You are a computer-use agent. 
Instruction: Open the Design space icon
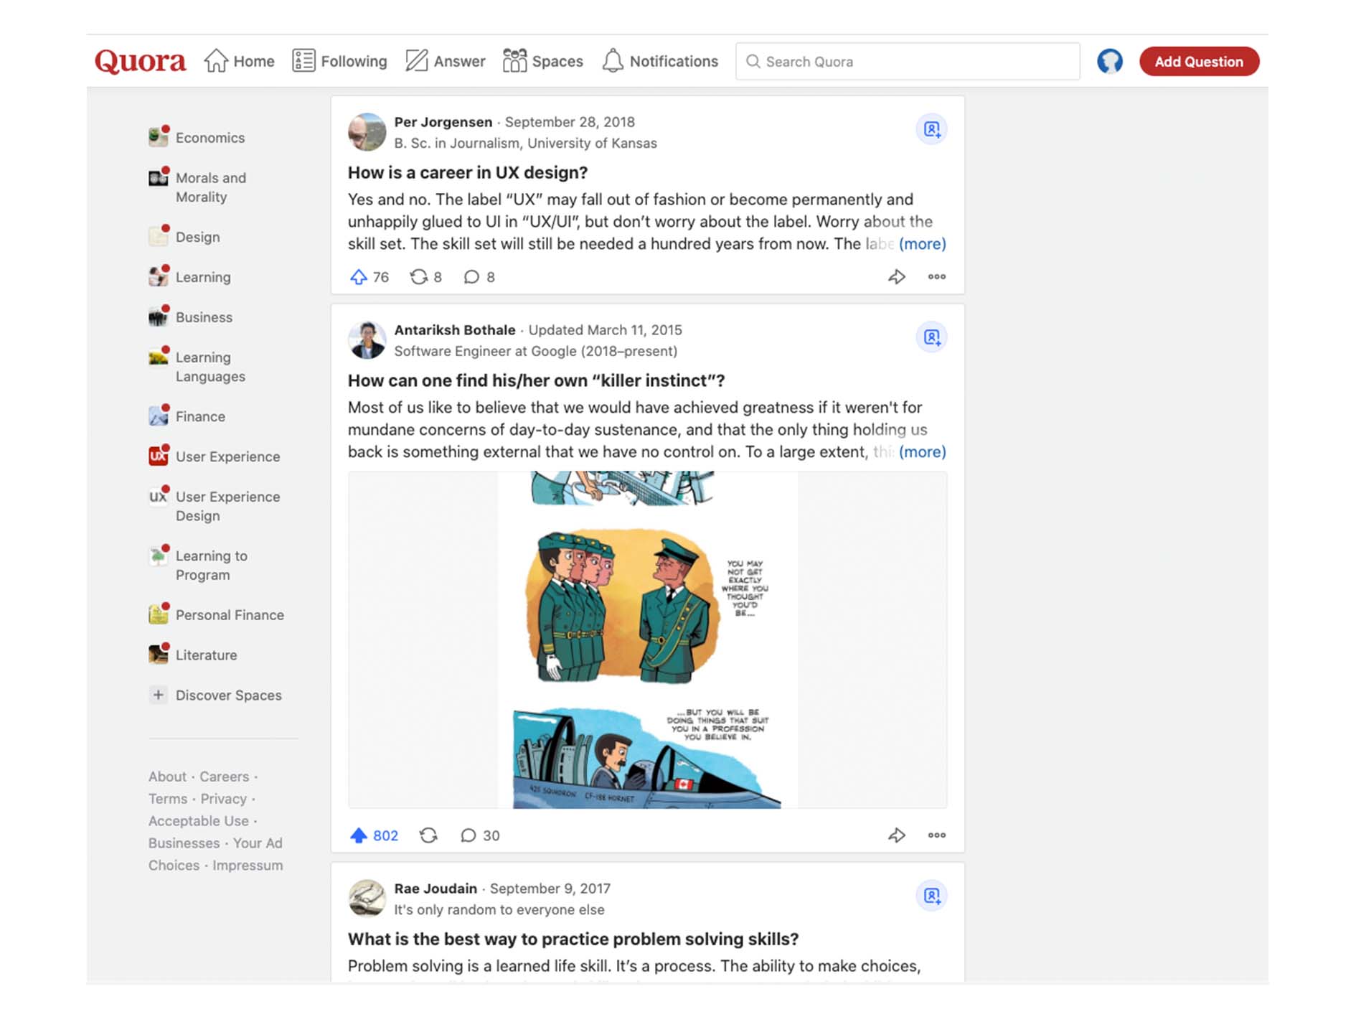[159, 236]
